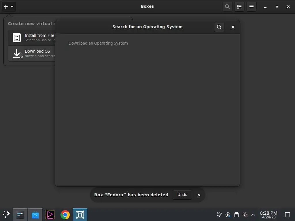Dismiss the Fedora deleted notification

[199, 195]
